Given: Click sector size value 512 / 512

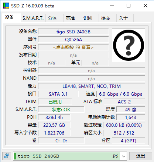Looking at the screenshot, I should [x=124, y=133].
